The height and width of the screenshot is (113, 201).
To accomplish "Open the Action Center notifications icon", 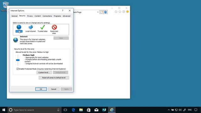I will tap(196, 110).
